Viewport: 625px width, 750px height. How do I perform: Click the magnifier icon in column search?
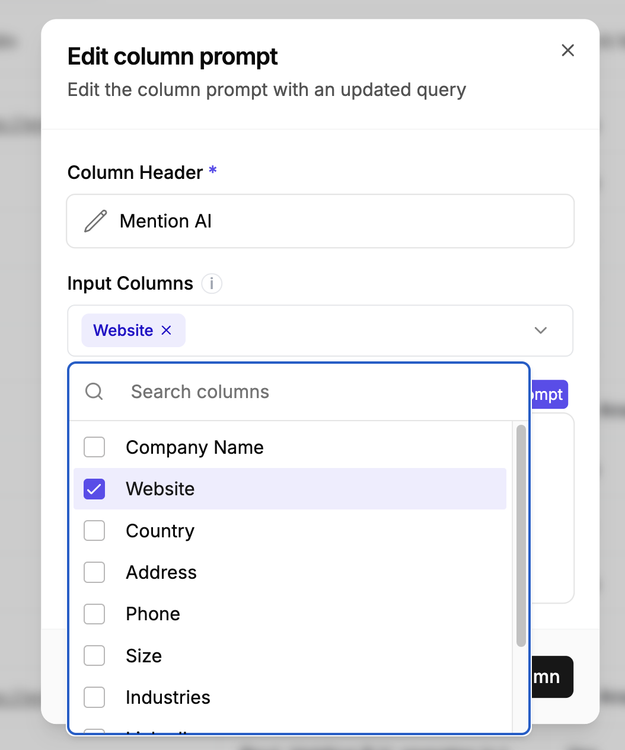pyautogui.click(x=94, y=392)
